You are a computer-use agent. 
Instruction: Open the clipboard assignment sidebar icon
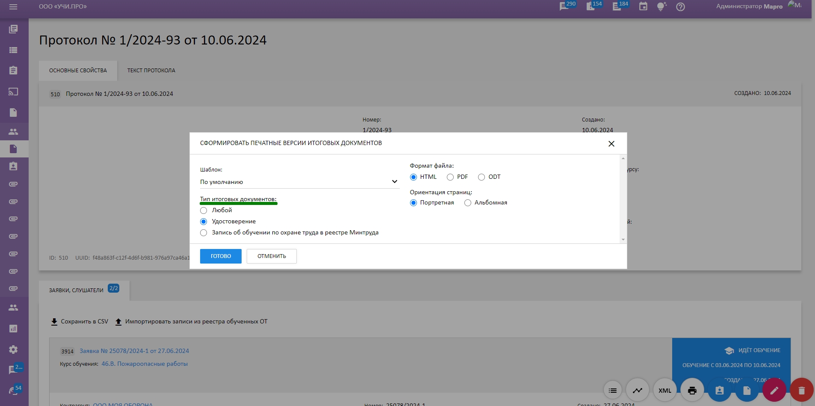pyautogui.click(x=13, y=70)
